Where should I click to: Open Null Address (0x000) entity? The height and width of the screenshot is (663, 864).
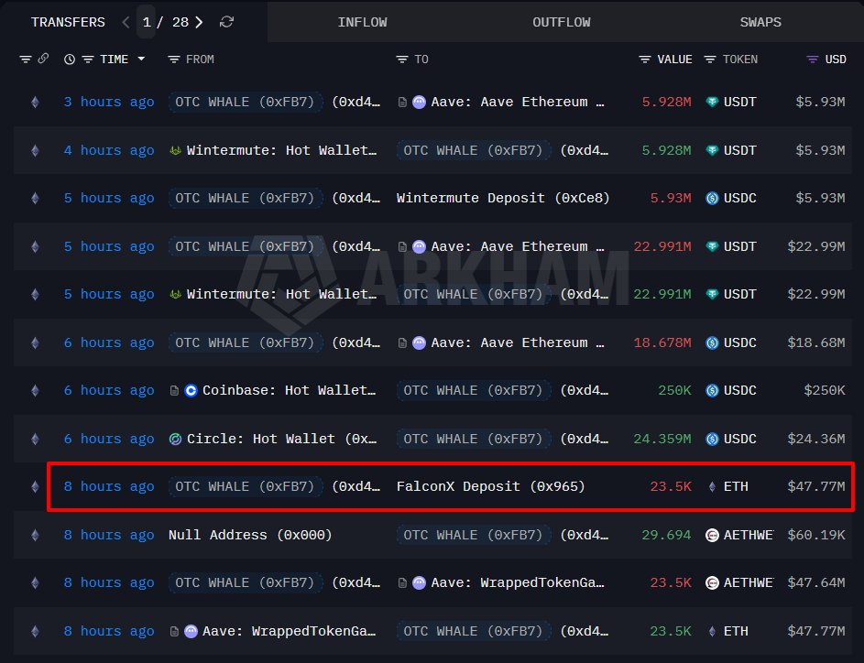click(250, 535)
